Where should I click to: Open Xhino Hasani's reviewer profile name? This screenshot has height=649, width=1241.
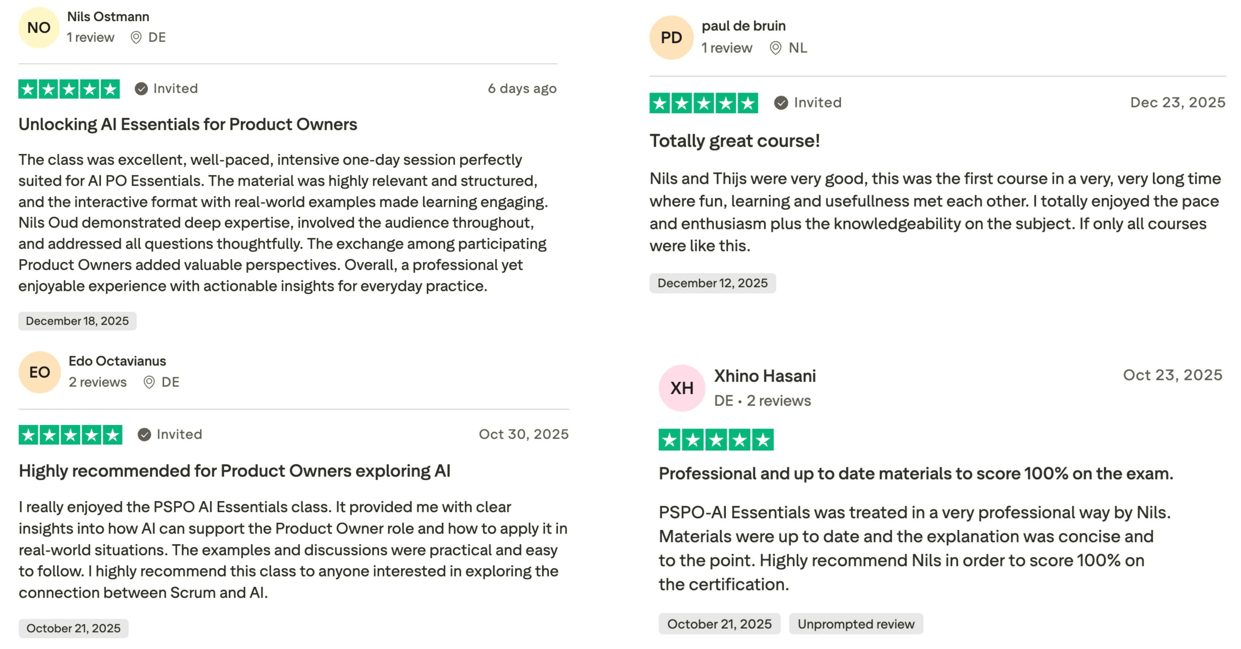tap(765, 376)
